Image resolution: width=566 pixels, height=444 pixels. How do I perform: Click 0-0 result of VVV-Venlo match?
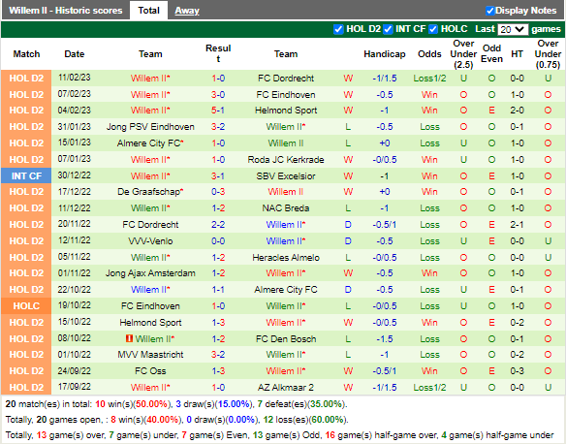click(x=218, y=240)
